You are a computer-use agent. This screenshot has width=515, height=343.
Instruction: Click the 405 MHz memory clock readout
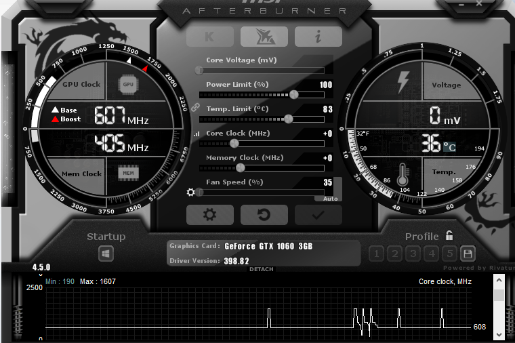121,143
